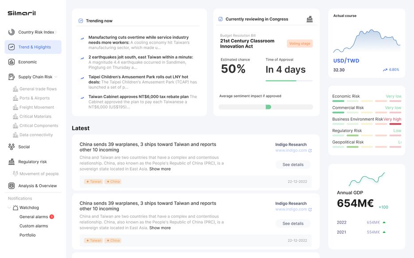Click the 6.80% trend arrow icon
Screen dimensions: 414x258
coord(385,70)
